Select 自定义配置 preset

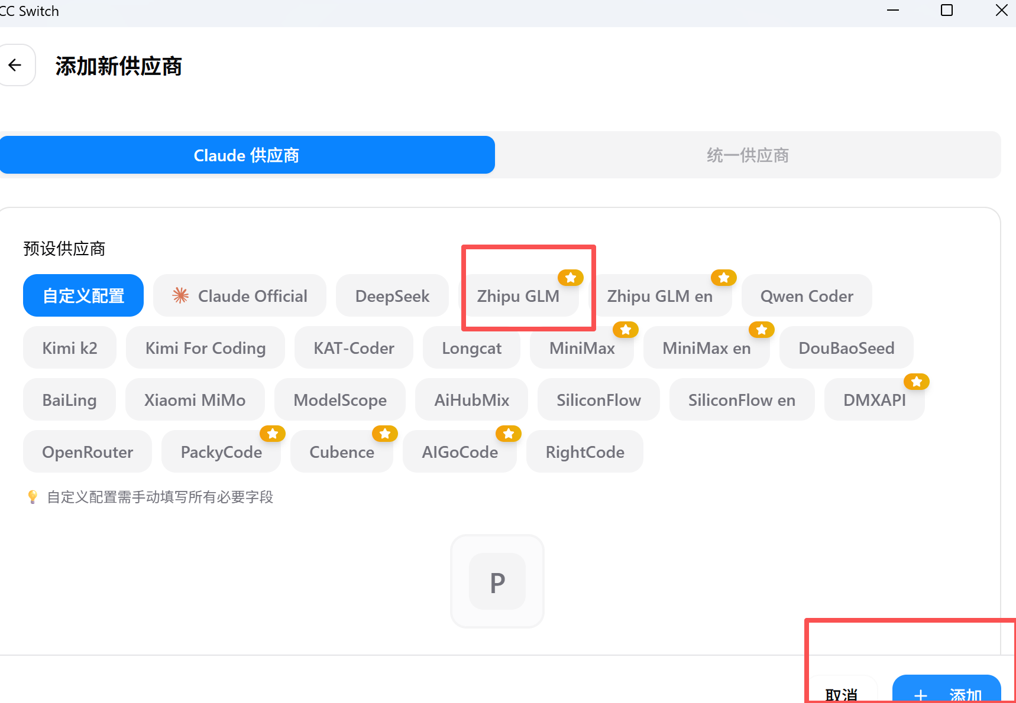pos(83,295)
